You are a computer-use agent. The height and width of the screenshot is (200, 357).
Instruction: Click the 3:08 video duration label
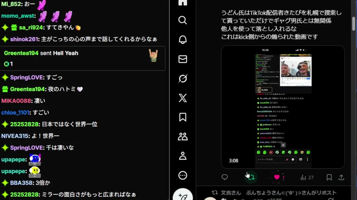click(233, 161)
